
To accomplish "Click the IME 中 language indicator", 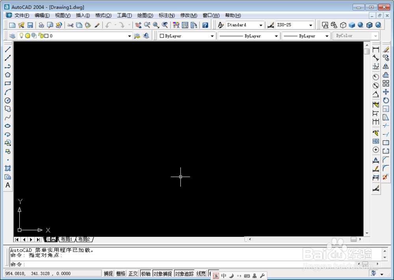I will tap(224, 276).
